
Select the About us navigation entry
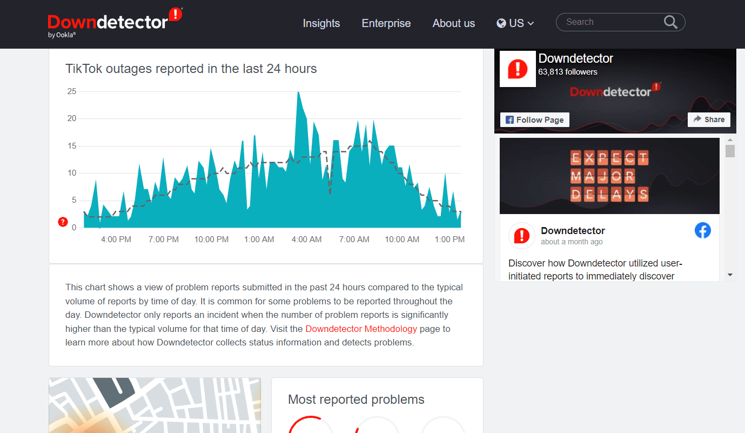[453, 23]
